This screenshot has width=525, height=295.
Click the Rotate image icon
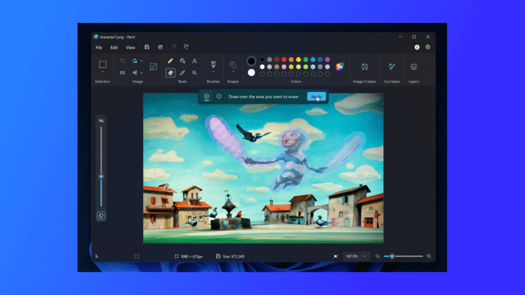(x=135, y=61)
